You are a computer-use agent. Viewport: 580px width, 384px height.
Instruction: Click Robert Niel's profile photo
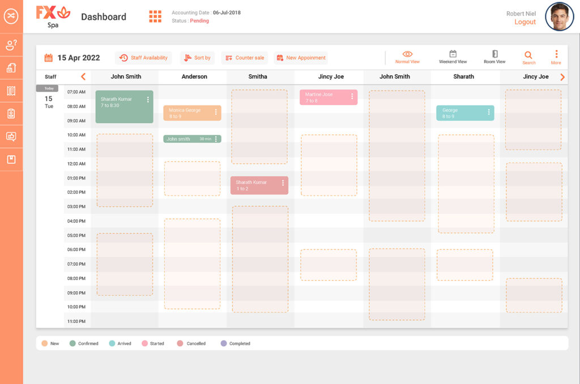point(559,17)
